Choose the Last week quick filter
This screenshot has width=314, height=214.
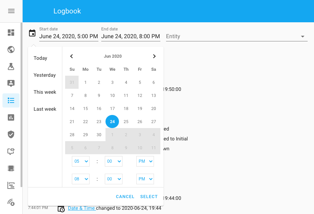tap(45, 109)
